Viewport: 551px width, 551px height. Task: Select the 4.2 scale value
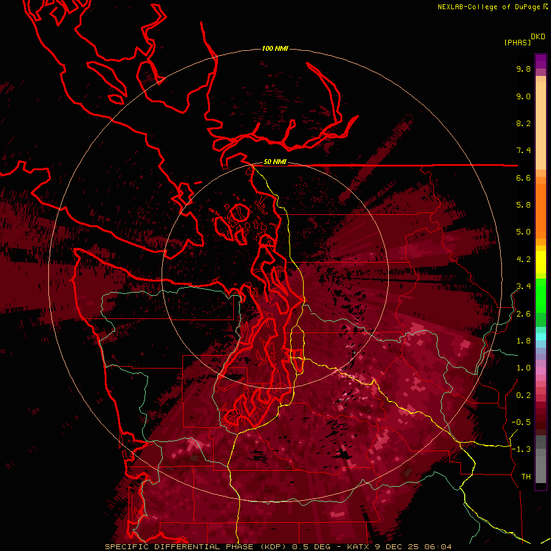pyautogui.click(x=523, y=260)
